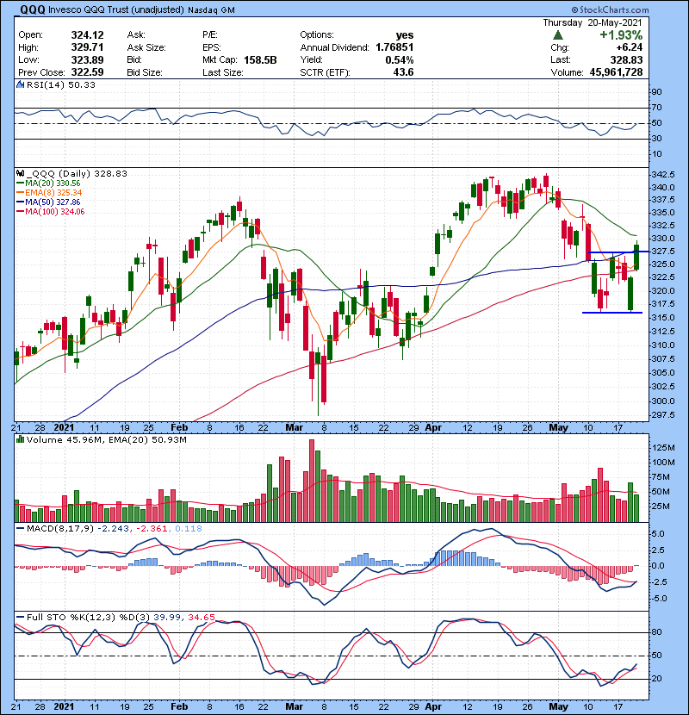
Task: Click the Low value 323.89
Action: 87,59
